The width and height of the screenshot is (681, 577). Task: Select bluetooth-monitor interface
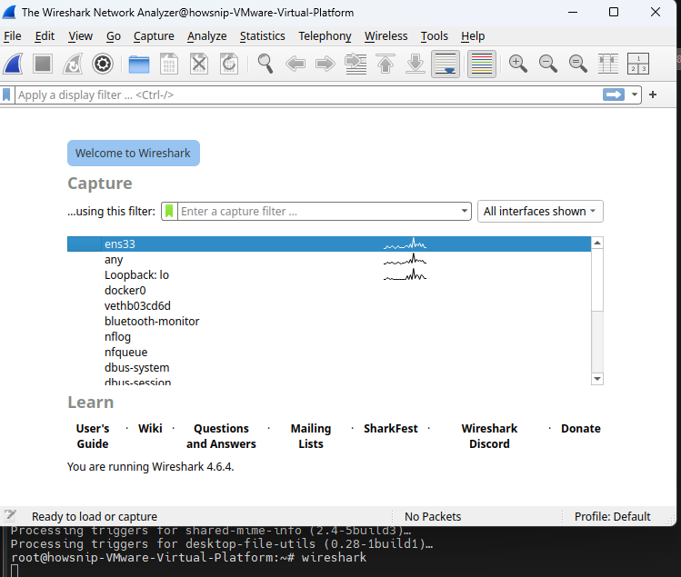pyautogui.click(x=329, y=322)
